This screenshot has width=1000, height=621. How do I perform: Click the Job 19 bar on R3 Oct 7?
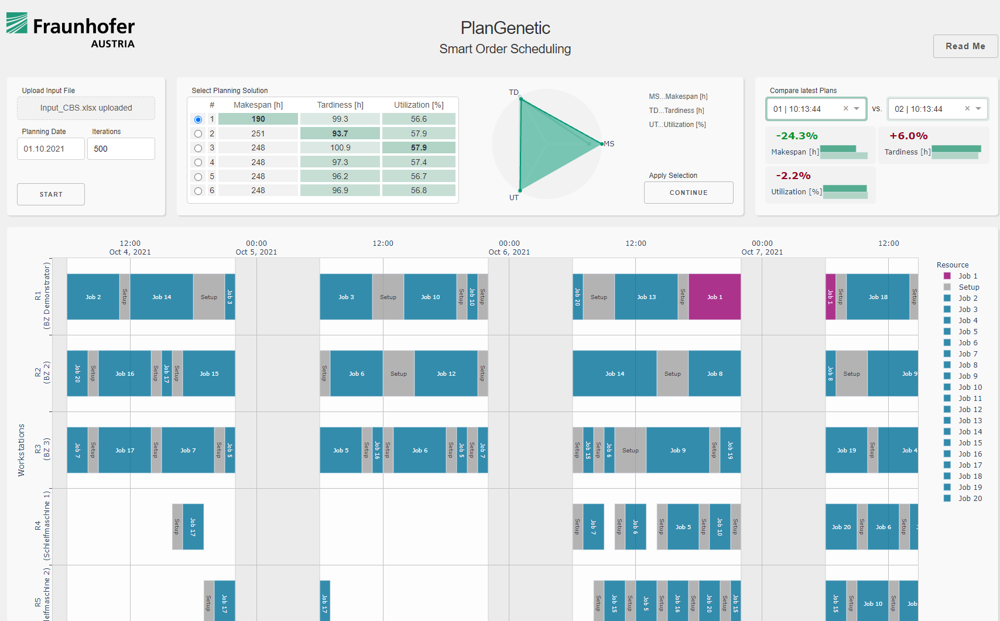pos(847,450)
